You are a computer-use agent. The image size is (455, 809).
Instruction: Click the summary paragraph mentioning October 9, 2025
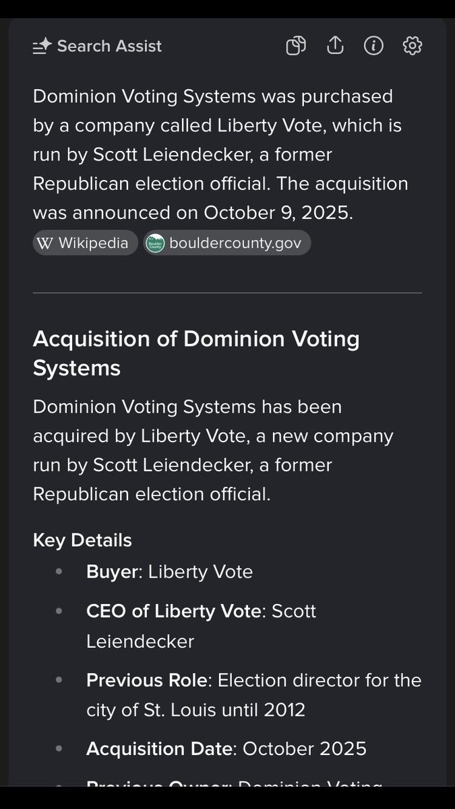[x=220, y=155]
